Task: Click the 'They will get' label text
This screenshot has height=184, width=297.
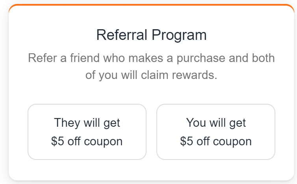Action: [x=87, y=122]
